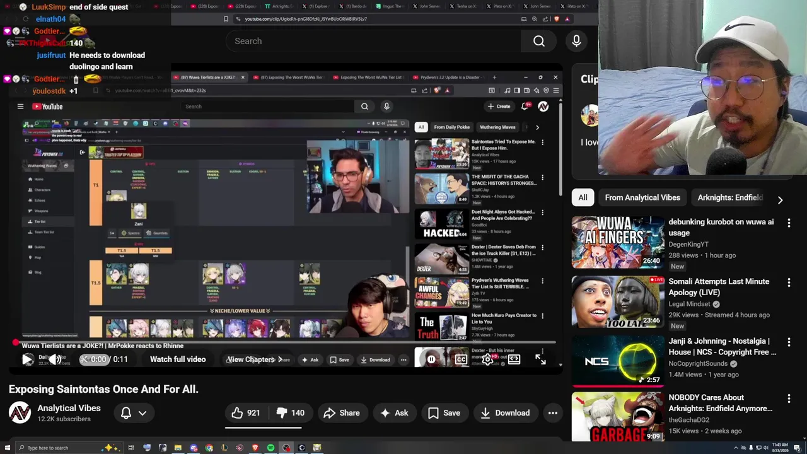This screenshot has width=807, height=454.
Task: Share the Exposing Saintontas video
Action: 341,413
